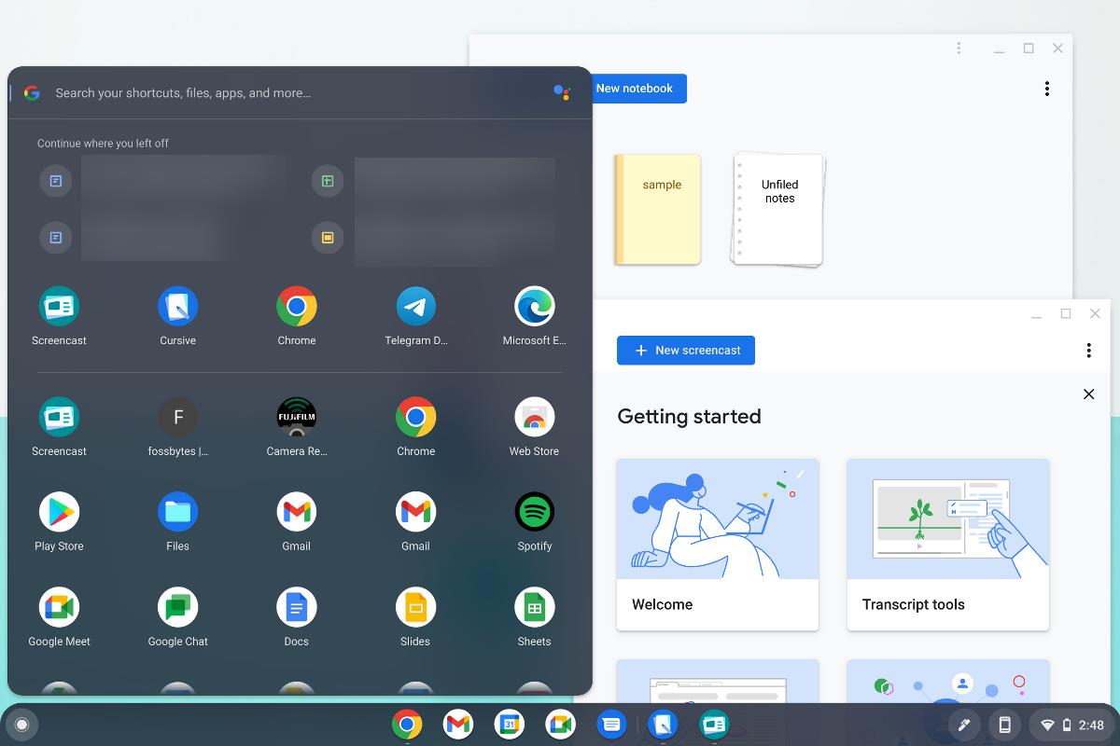Open the notebook options menu in Cursive

1047,88
